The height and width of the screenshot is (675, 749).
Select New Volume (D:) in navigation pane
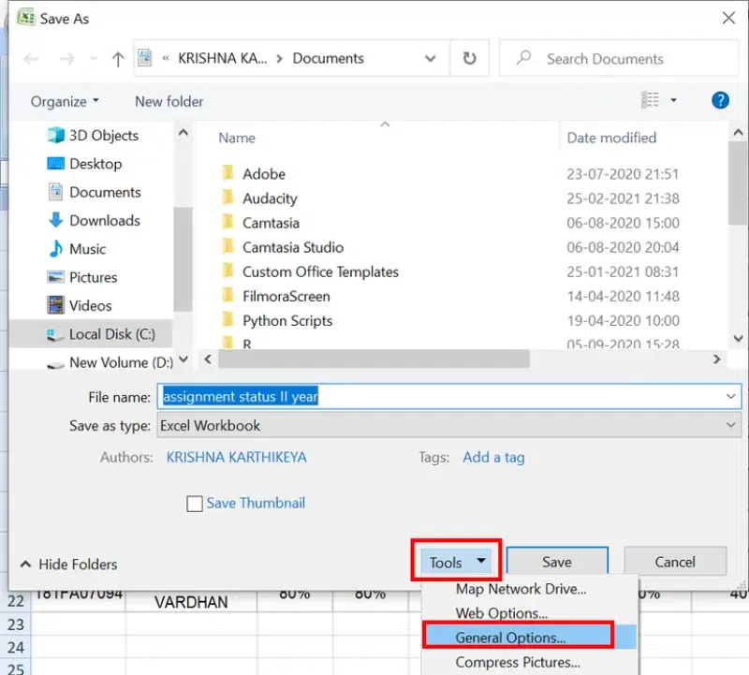110,362
